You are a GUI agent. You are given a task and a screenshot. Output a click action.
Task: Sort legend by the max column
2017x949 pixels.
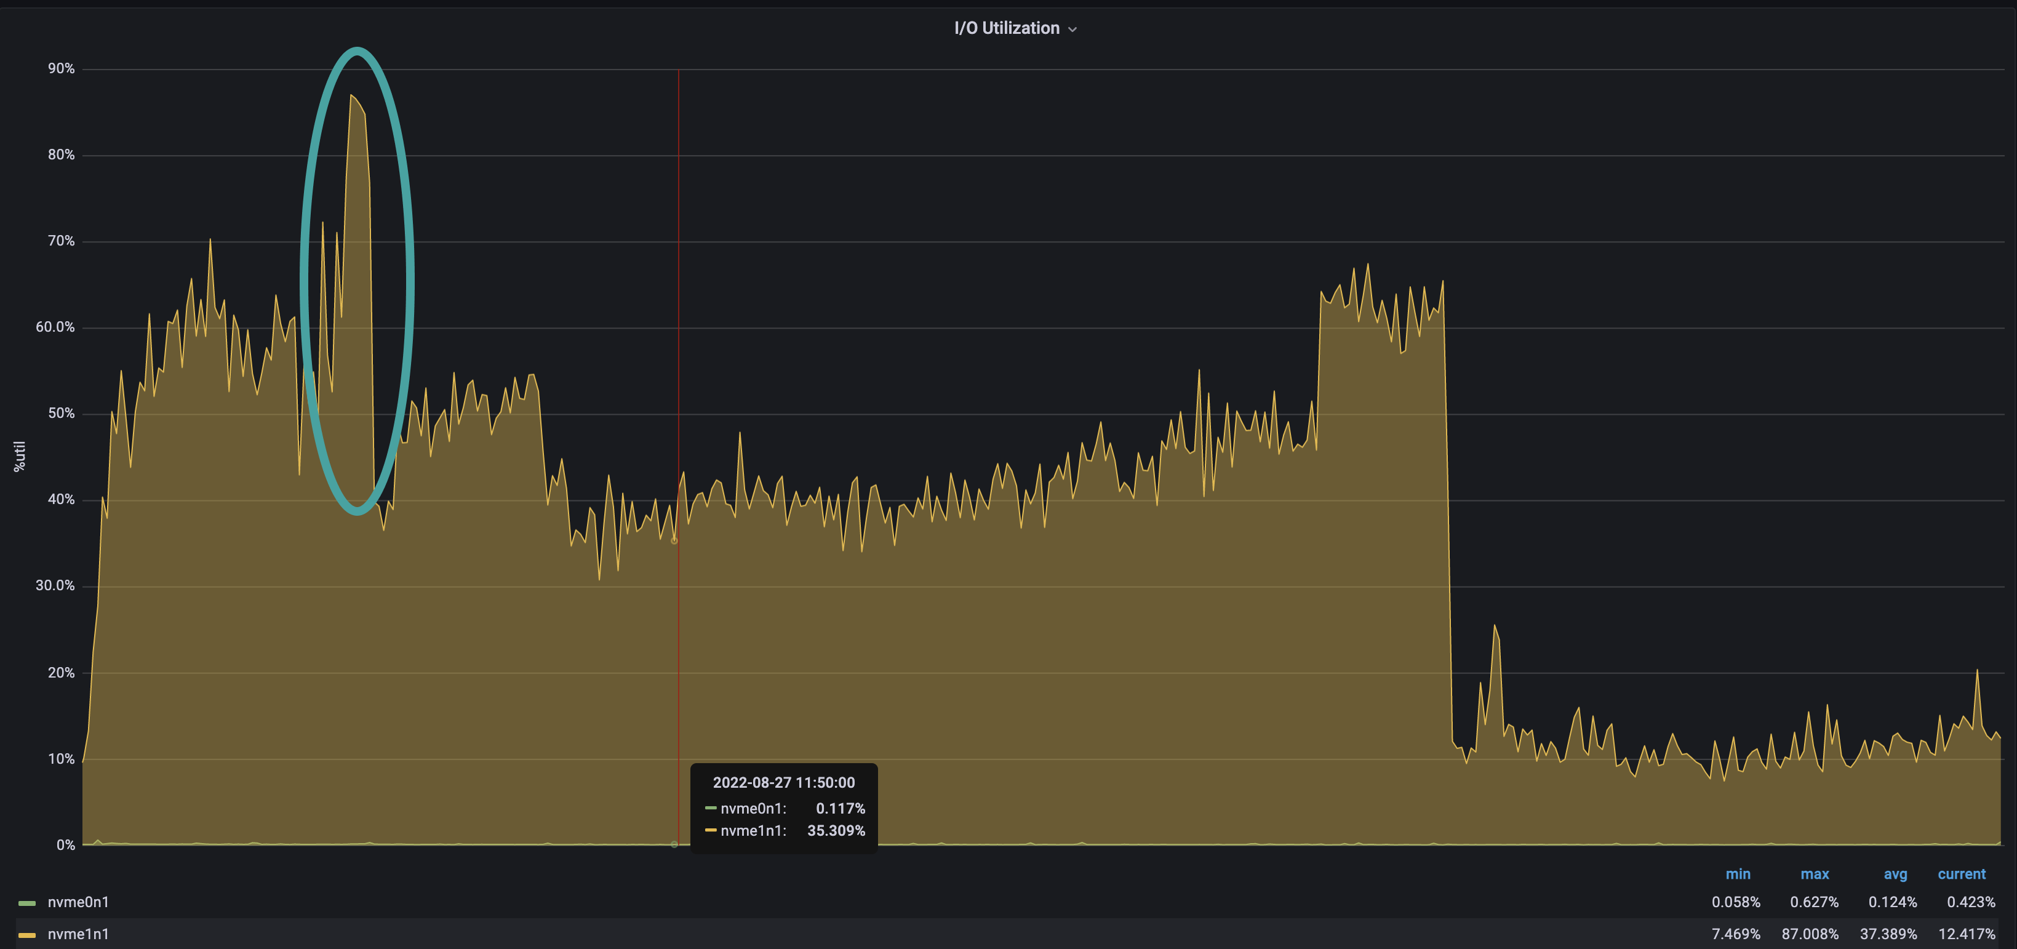(1815, 874)
